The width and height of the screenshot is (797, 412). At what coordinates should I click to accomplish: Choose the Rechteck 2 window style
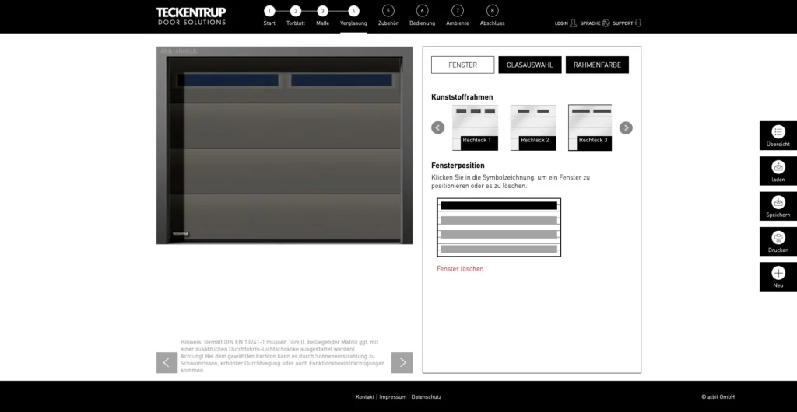[x=533, y=127]
